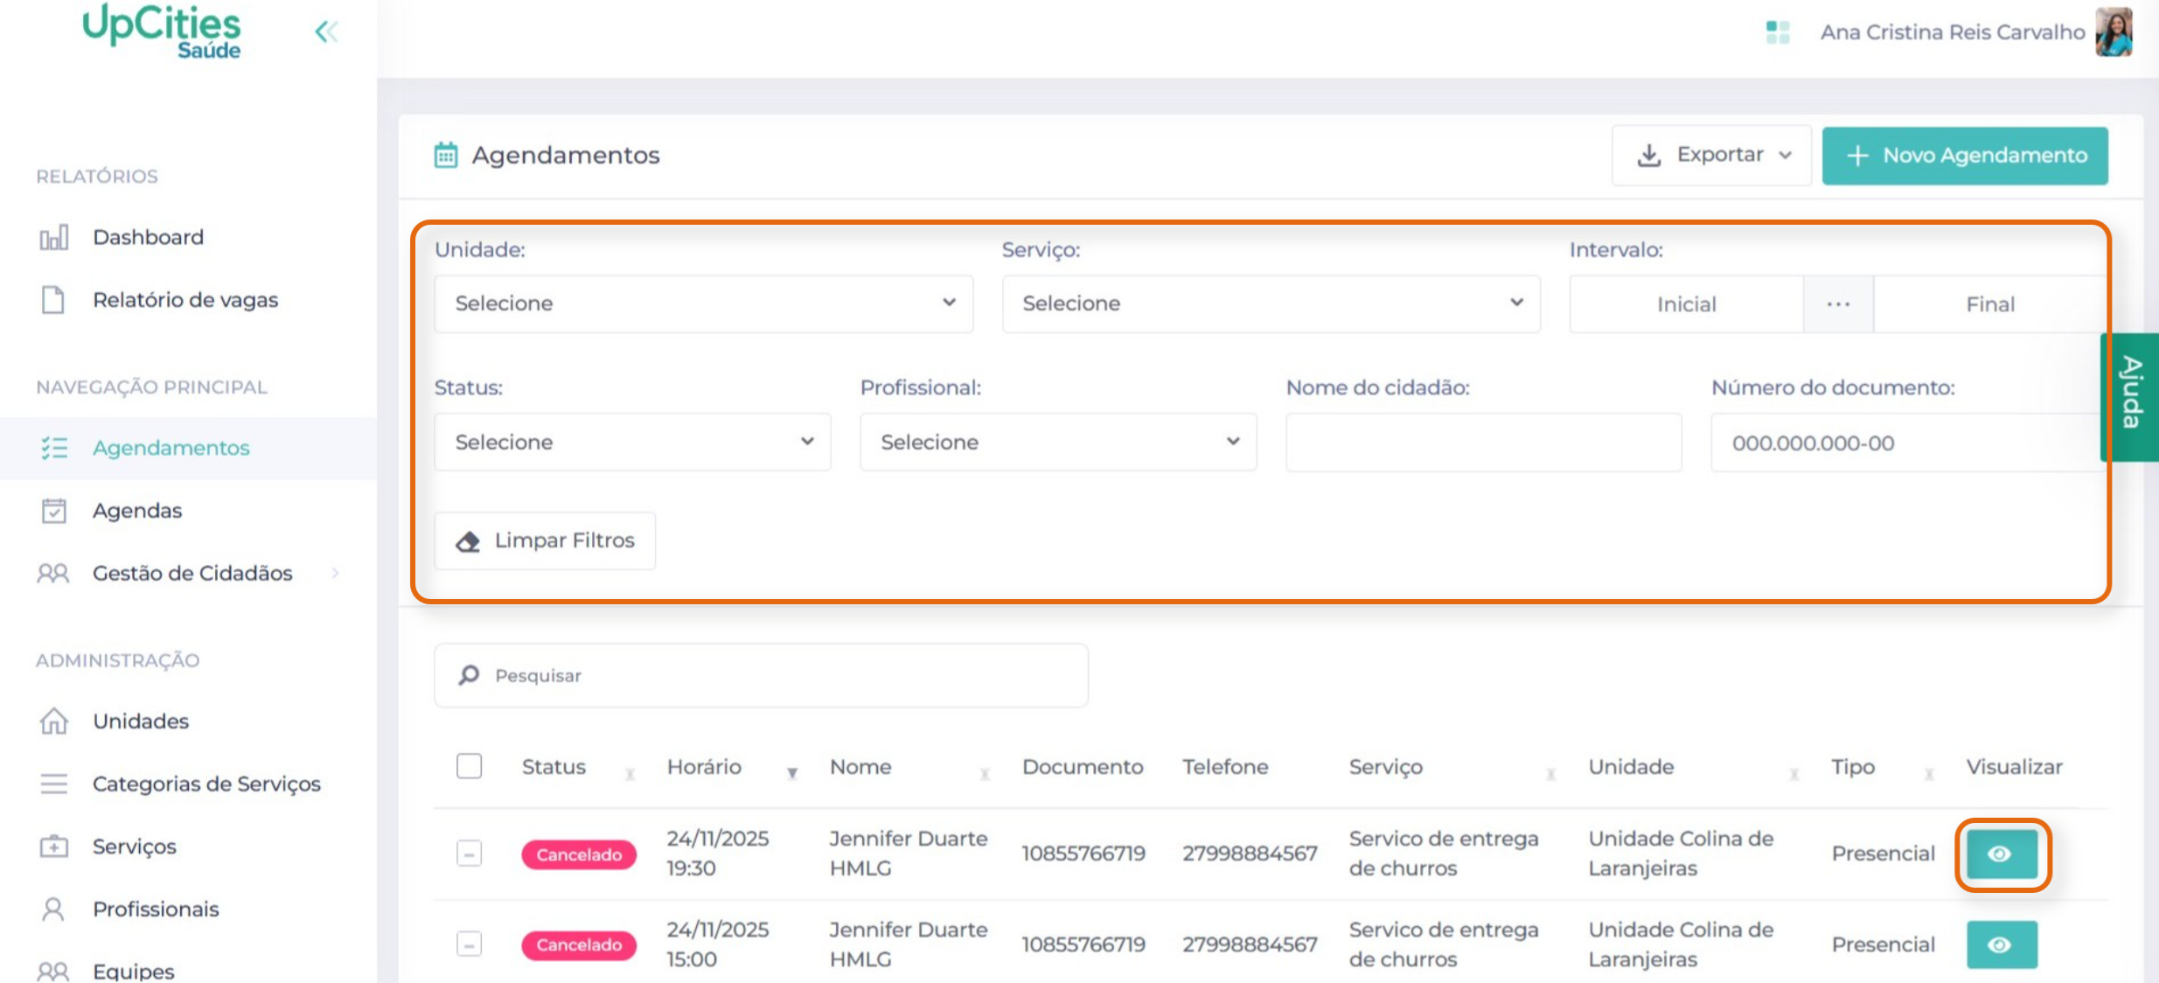Screen dimensions: 2159x983
Task: Click the user name Ana Cristina Reis Carvalho
Action: (x=1953, y=32)
